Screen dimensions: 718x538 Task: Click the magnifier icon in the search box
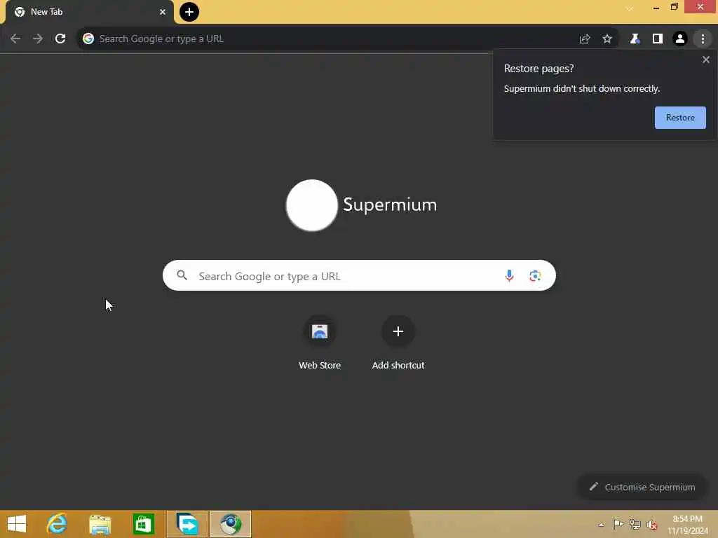(x=182, y=275)
